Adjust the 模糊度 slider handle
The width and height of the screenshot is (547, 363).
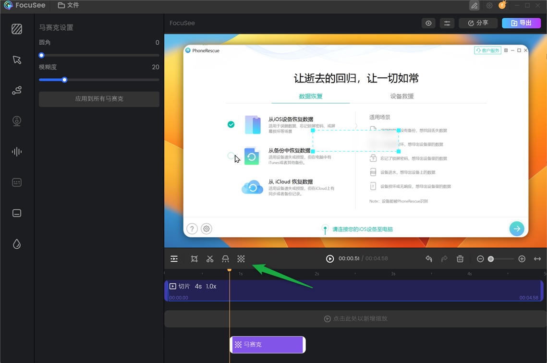(x=64, y=80)
